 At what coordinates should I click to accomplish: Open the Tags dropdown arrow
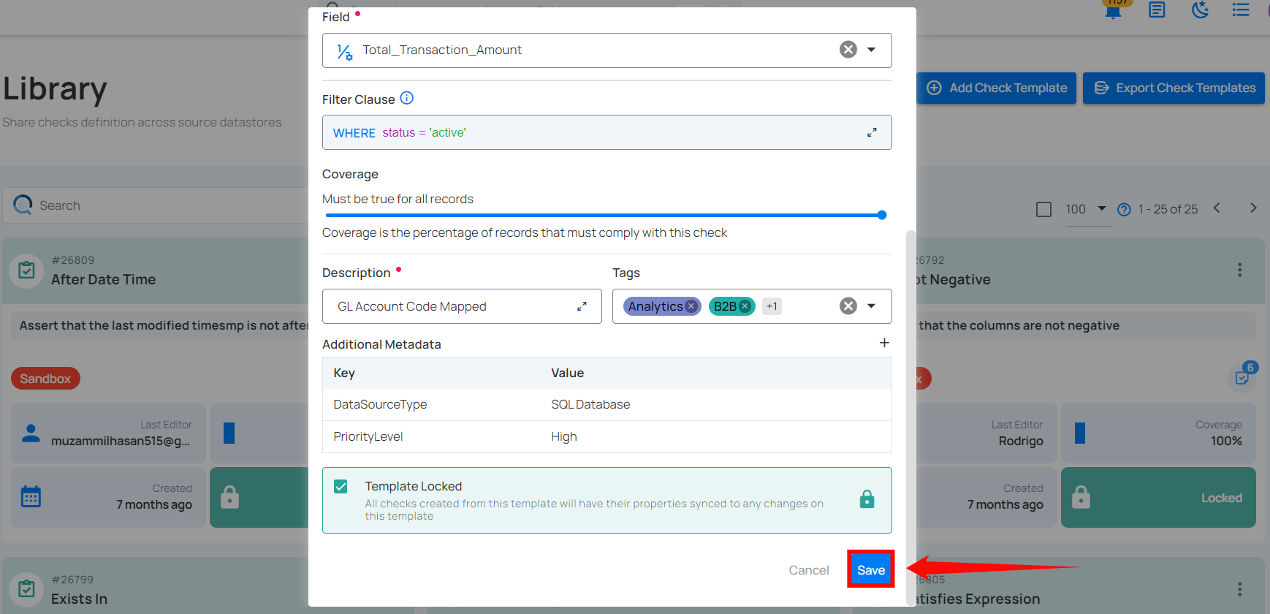point(871,306)
